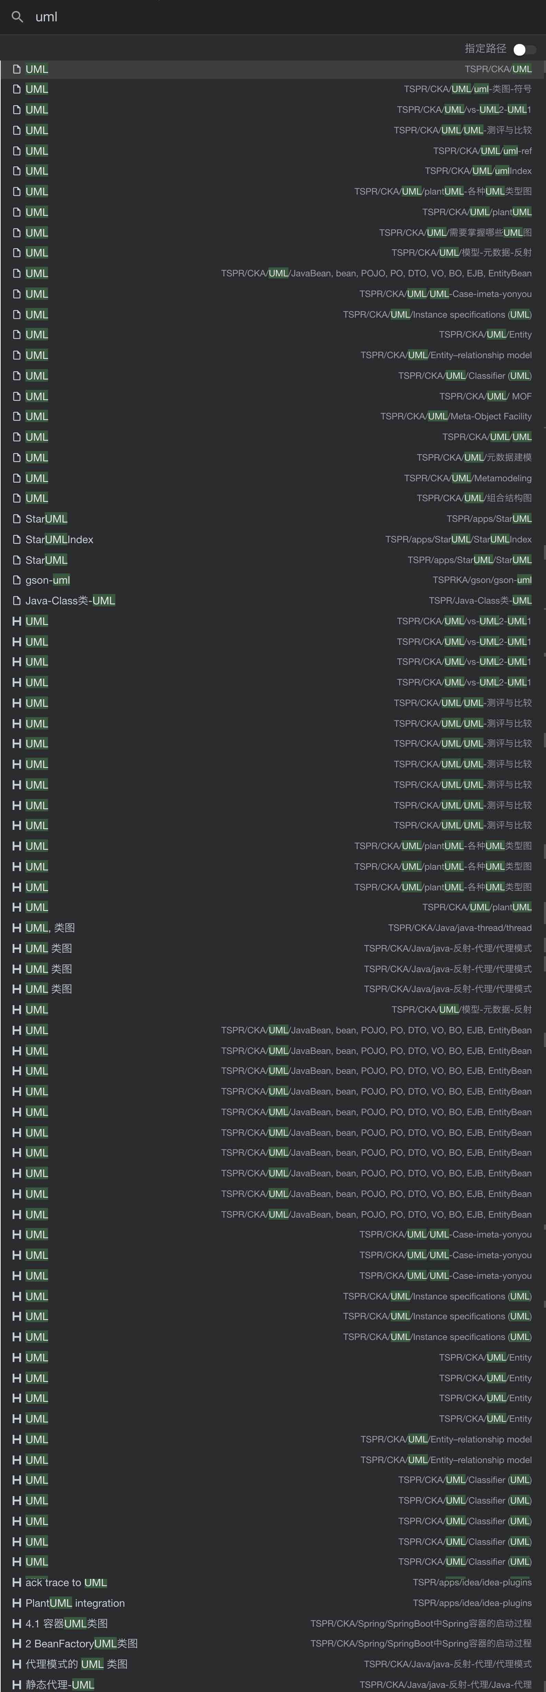The height and width of the screenshot is (1692, 546).
Task: Click heading icon beside PlantUML integration
Action: 17,1603
